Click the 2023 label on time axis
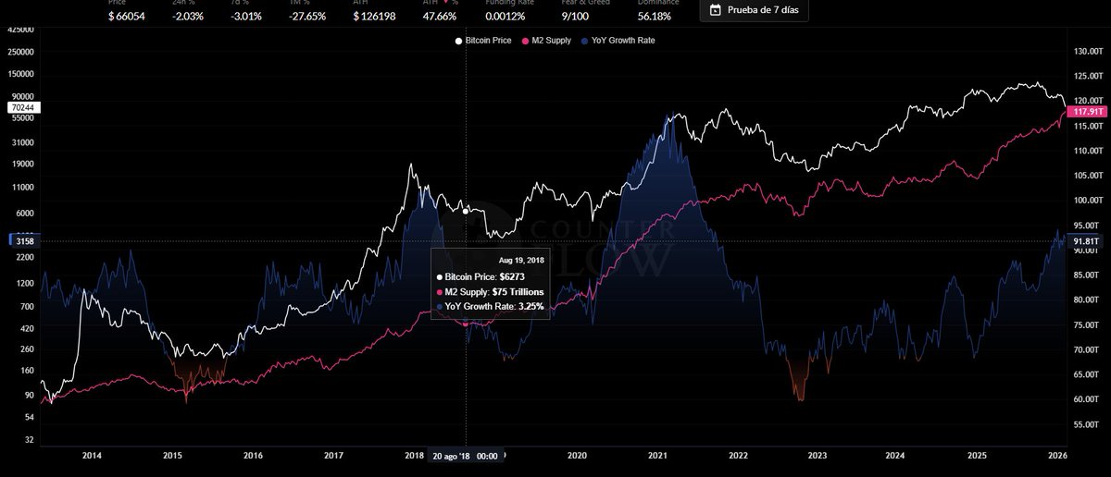This screenshot has width=1111, height=477. click(818, 456)
